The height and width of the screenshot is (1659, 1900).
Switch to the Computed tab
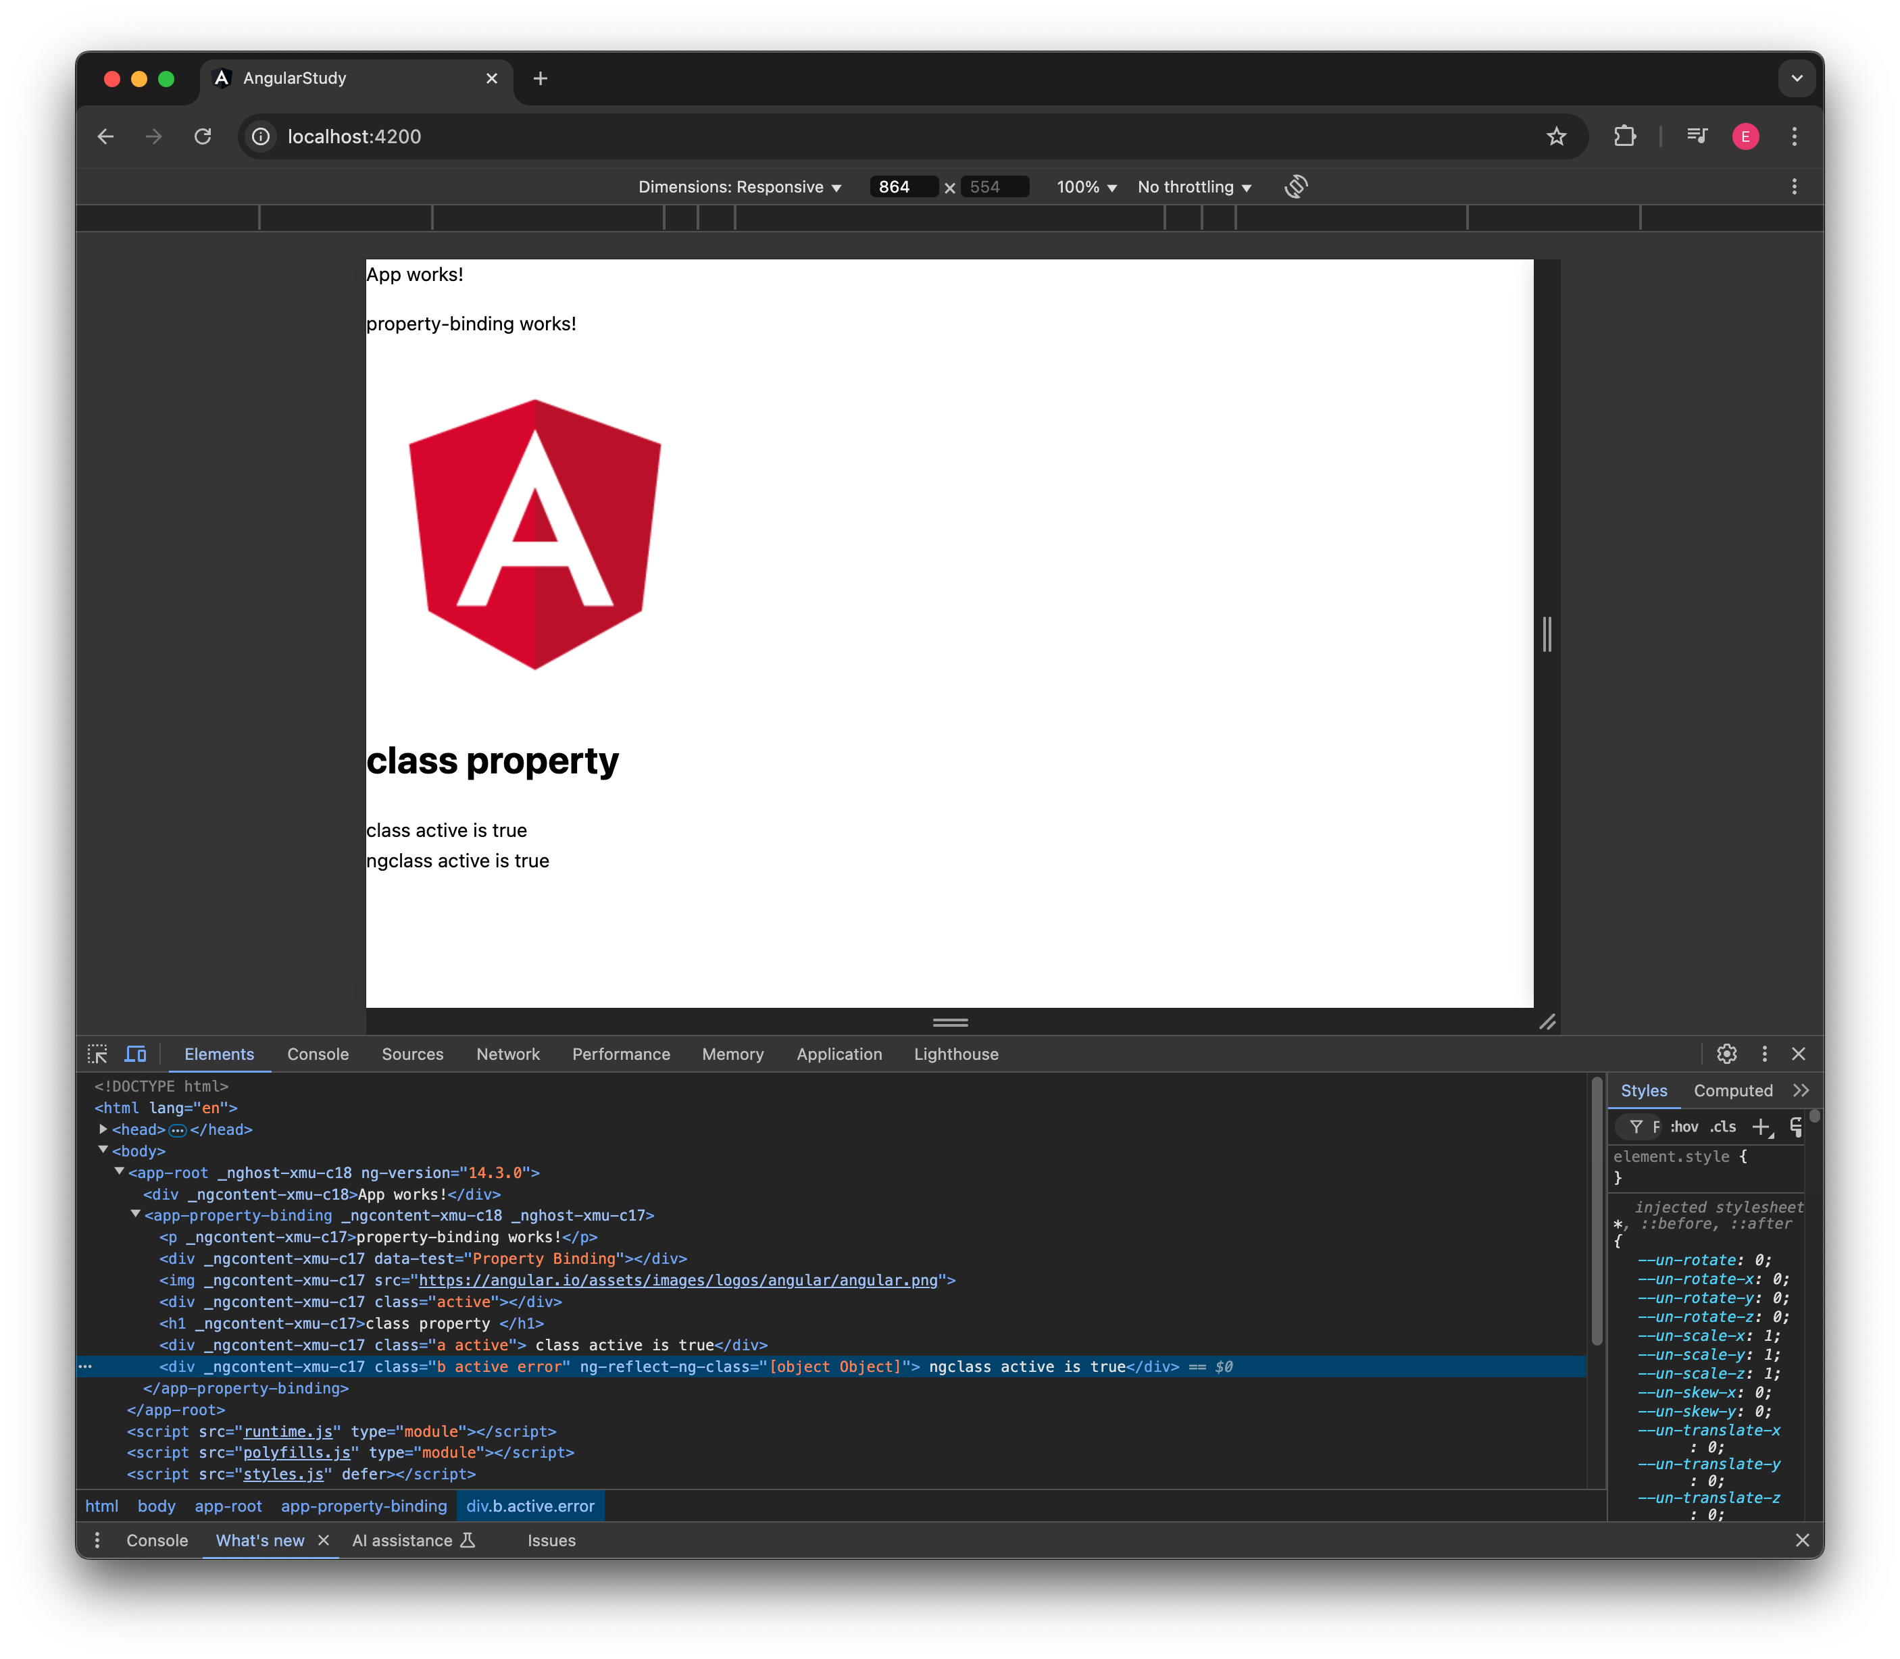1732,1090
